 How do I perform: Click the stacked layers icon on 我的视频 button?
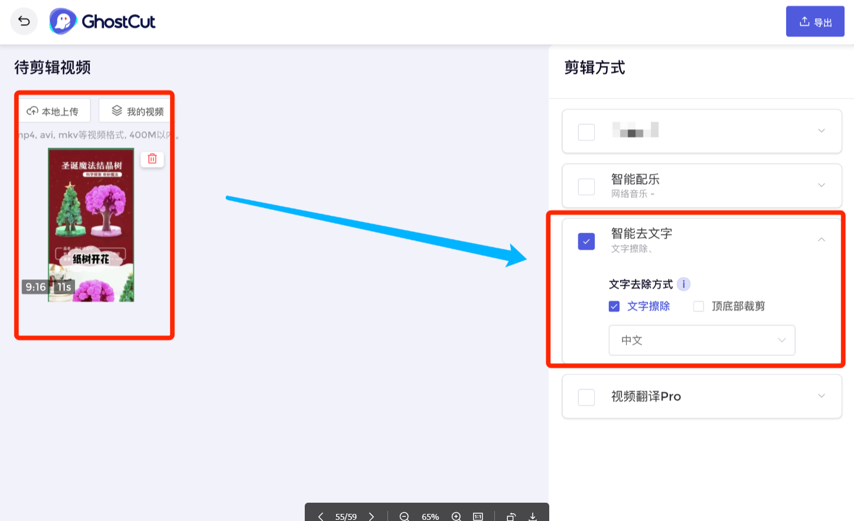[116, 110]
